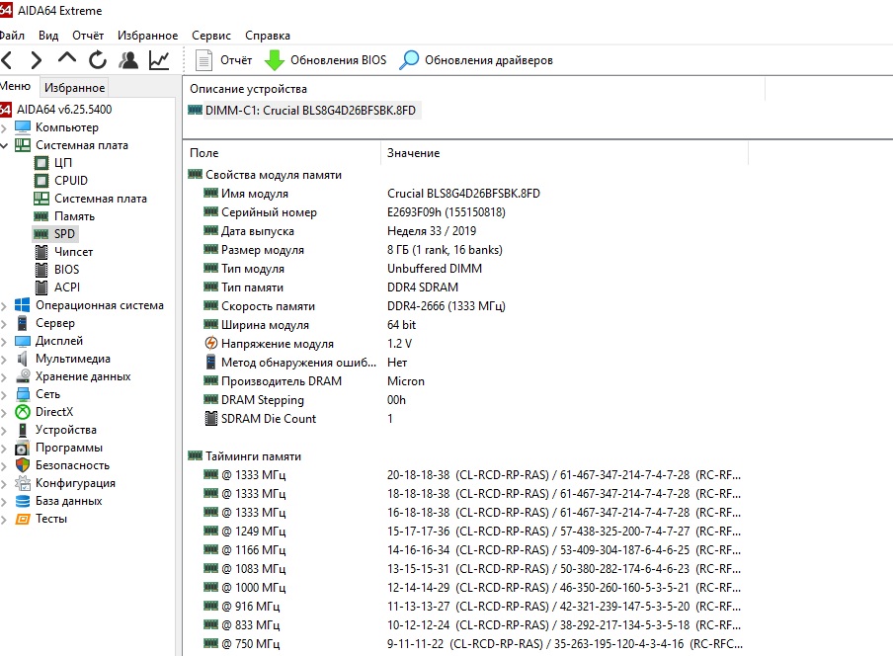This screenshot has height=656, width=893.
Task: Open the Сервис menu
Action: coord(211,36)
